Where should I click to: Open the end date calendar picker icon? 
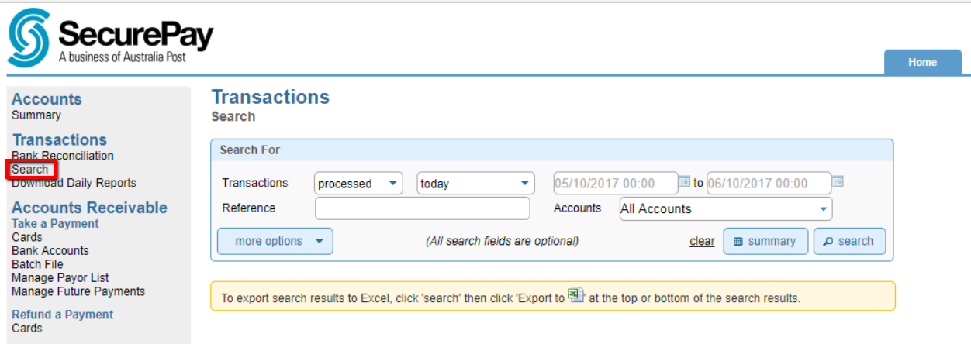click(x=838, y=182)
